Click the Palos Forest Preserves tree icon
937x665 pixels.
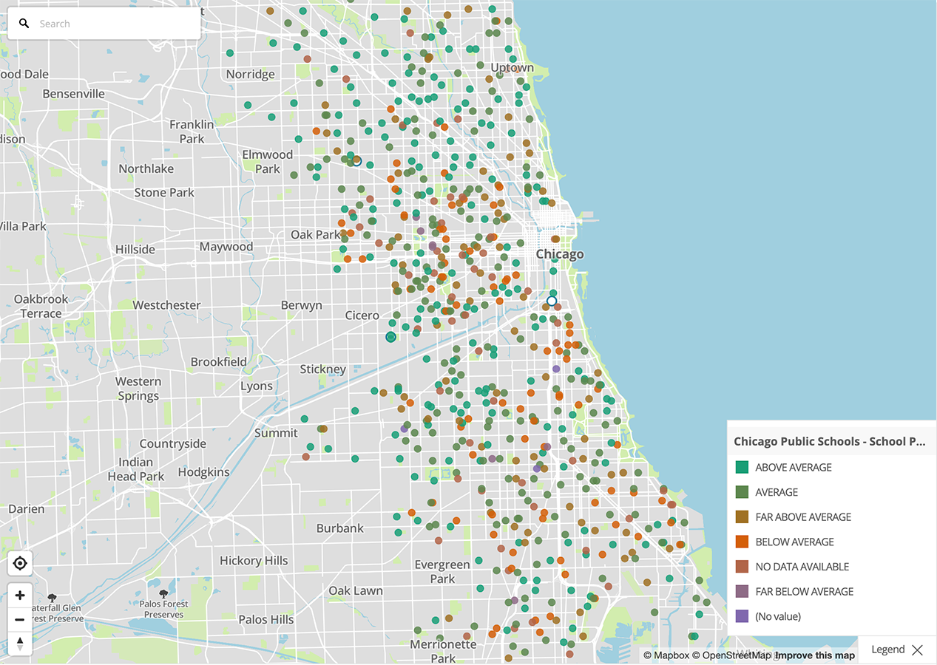163,593
